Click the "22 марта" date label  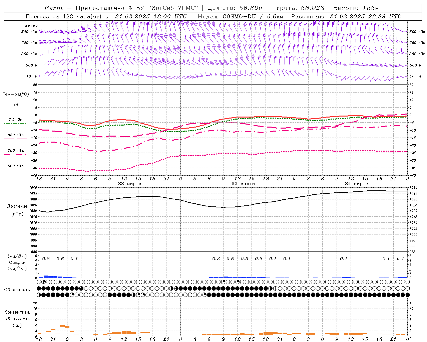pyautogui.click(x=130, y=184)
